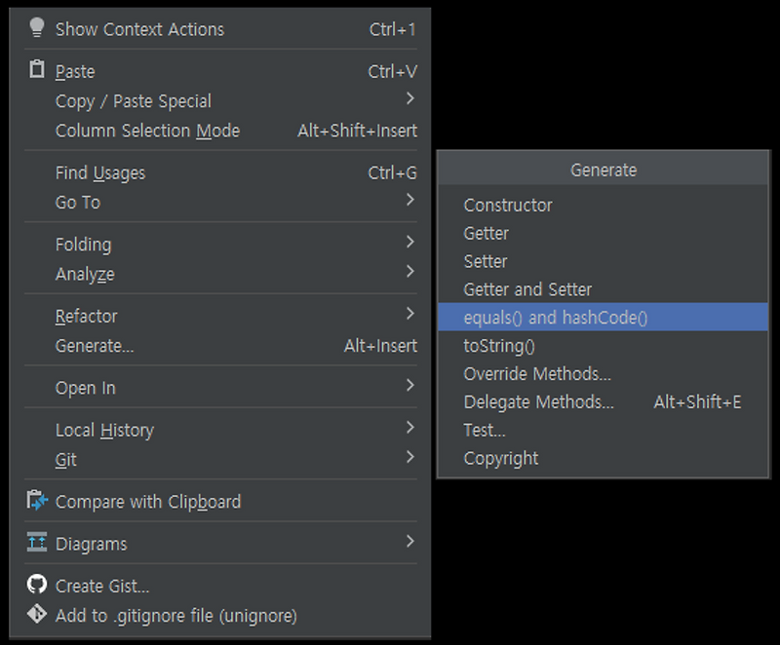The width and height of the screenshot is (780, 645).
Task: Click the lightbulb icon for context actions
Action: tap(37, 28)
